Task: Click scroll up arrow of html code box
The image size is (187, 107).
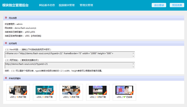Action: coord(133,53)
